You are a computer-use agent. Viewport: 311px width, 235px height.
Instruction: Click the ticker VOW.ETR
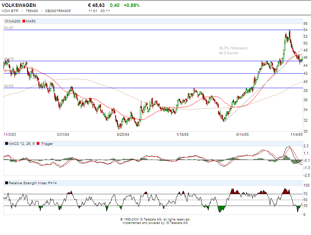[10, 11]
